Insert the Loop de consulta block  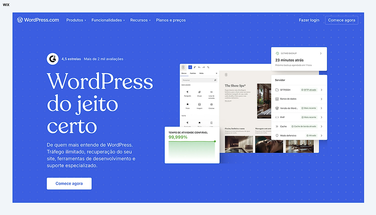coord(211,95)
